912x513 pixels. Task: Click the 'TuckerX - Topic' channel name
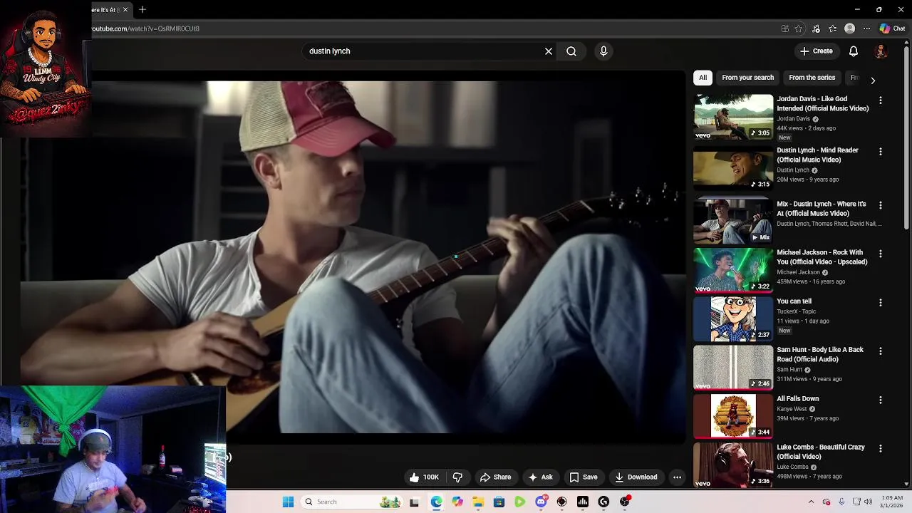[x=797, y=312]
